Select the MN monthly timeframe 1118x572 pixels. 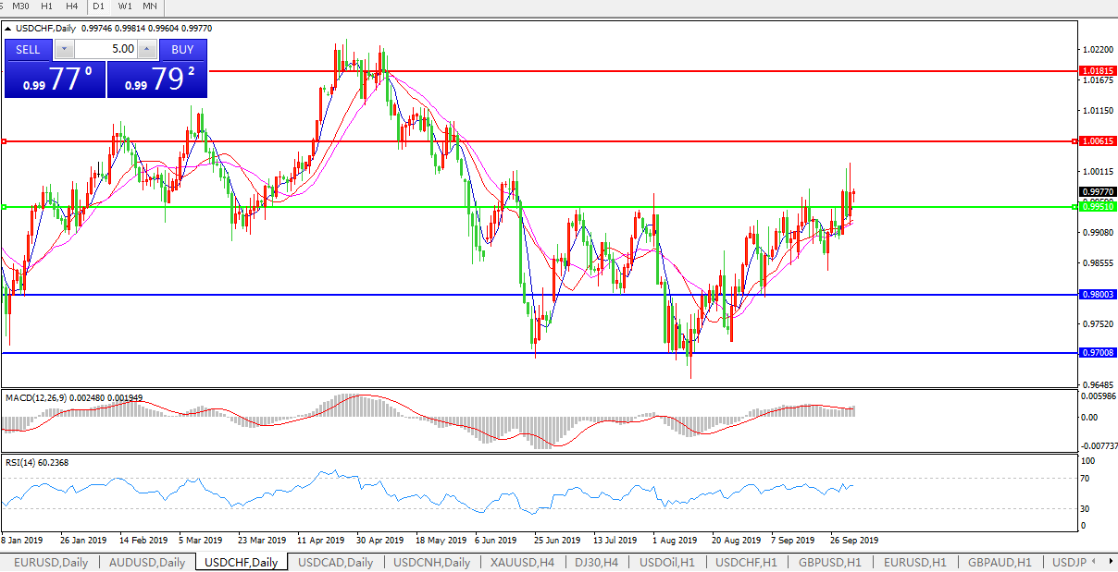coord(150,6)
